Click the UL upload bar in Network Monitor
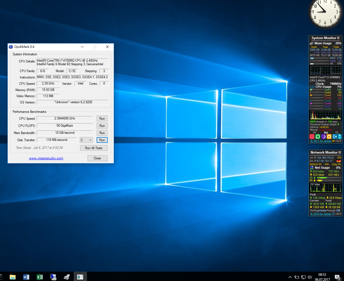 [x=329, y=178]
